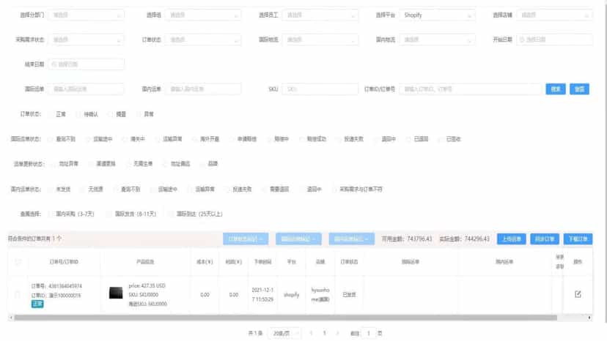Click the 国内运单 text input
The height and width of the screenshot is (341, 607).
tap(203, 89)
